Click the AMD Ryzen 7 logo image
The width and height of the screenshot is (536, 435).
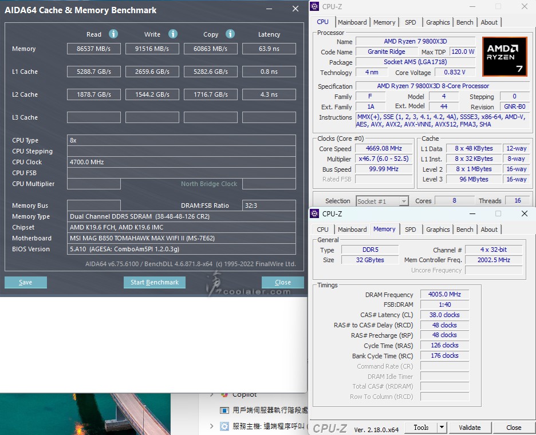pyautogui.click(x=505, y=57)
